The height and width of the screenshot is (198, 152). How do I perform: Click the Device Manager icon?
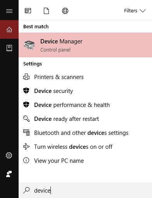pos(29,45)
